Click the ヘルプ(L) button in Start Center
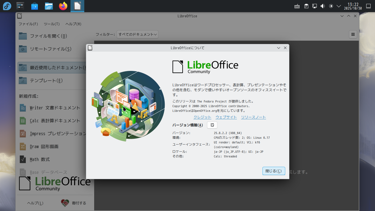This screenshot has height=211, width=375. 35,203
